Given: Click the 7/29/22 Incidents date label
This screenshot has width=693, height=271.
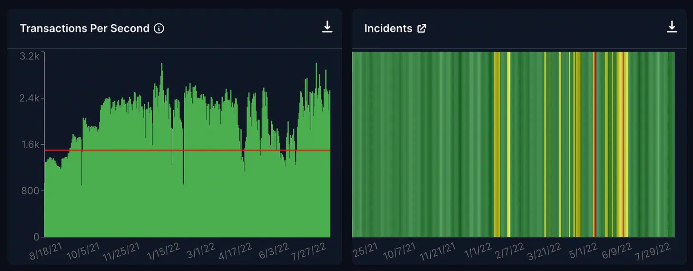Looking at the screenshot, I should [653, 251].
